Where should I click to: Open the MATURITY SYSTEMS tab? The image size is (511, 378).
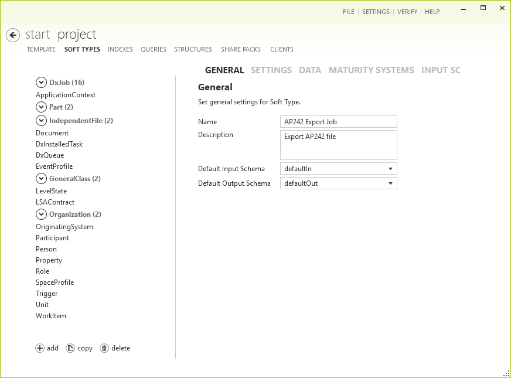tap(371, 70)
